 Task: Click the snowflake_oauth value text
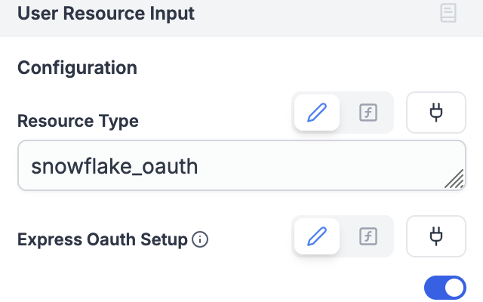115,166
